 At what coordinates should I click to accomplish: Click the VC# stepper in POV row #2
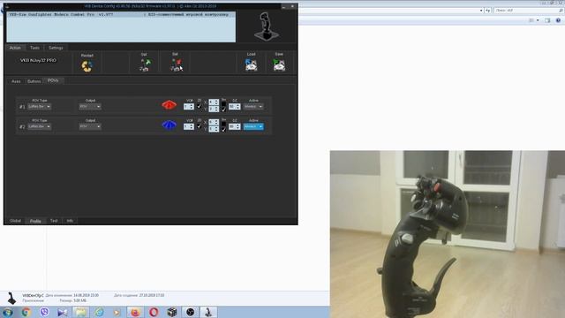pos(188,126)
